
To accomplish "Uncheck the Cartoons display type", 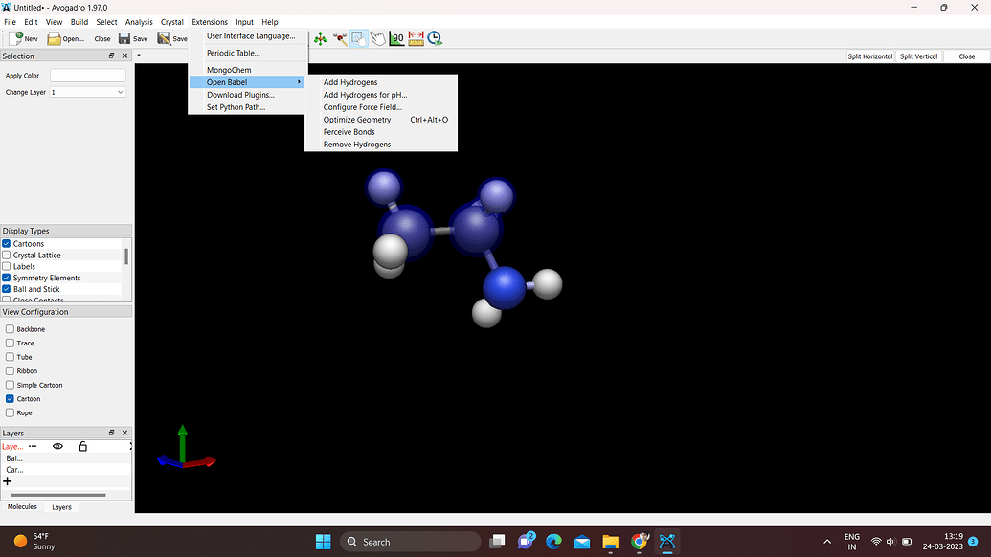I will click(x=7, y=244).
